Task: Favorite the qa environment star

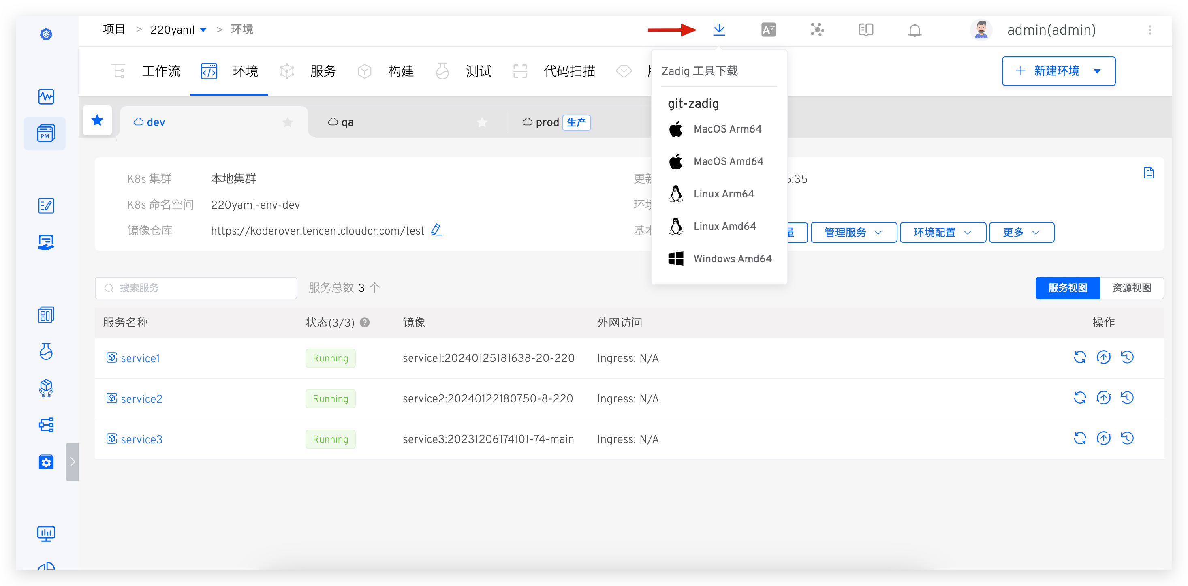Action: pyautogui.click(x=482, y=122)
